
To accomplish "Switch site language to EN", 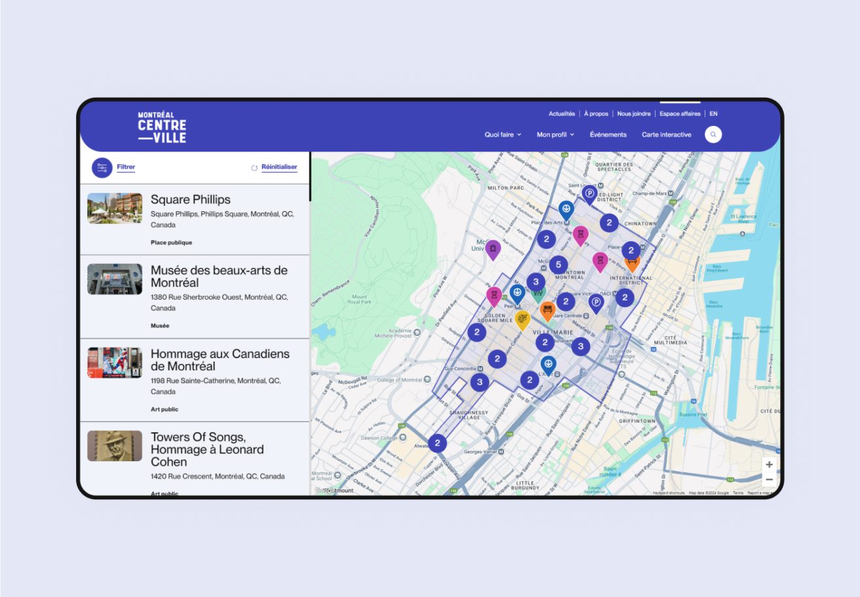I will coord(713,113).
